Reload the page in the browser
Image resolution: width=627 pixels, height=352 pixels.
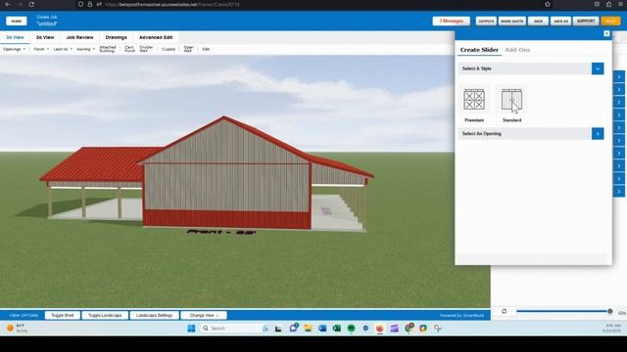tap(31, 4)
